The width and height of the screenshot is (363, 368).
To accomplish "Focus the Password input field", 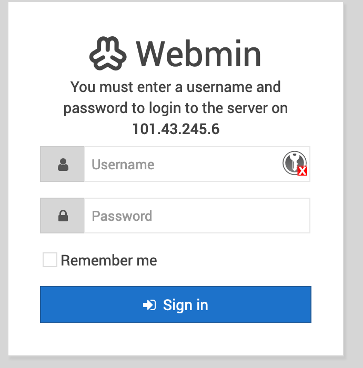I will click(197, 216).
